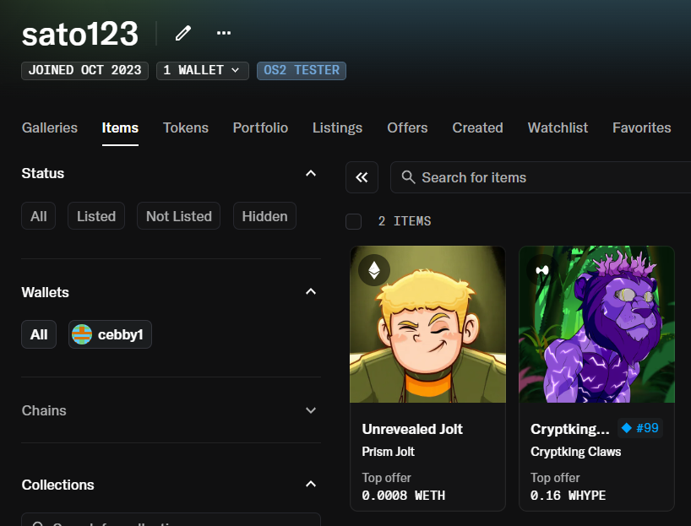Collapse the filter sidebar with double-chevron button

point(362,177)
